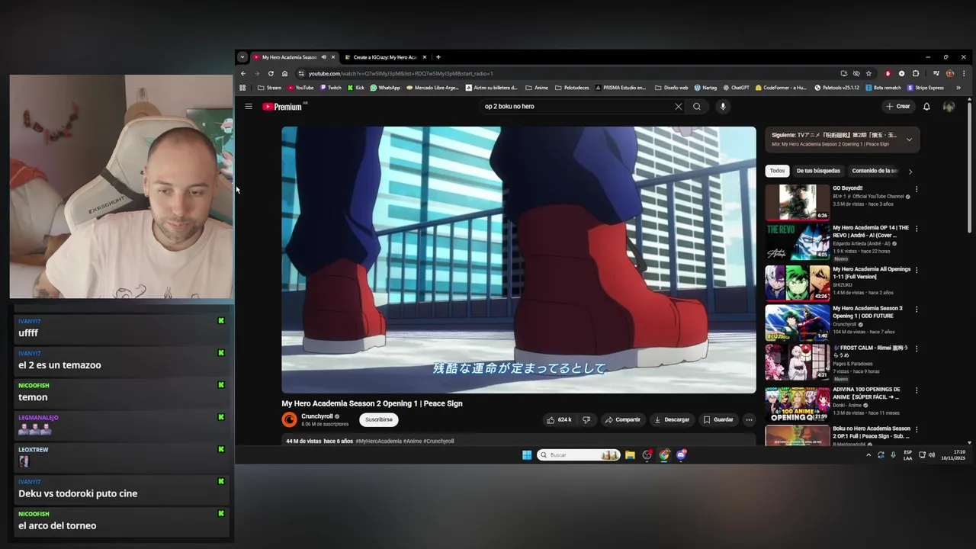
Task: Open the ChatGPT bookmark
Action: tap(736, 88)
